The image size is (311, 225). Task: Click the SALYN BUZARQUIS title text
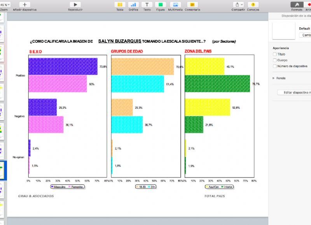(x=120, y=41)
